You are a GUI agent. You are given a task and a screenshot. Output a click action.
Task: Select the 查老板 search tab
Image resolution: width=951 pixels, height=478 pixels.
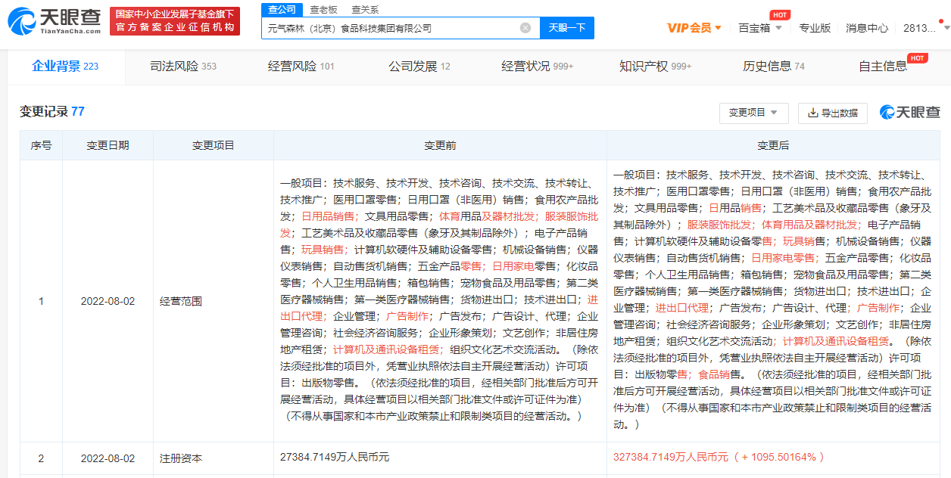(x=324, y=10)
